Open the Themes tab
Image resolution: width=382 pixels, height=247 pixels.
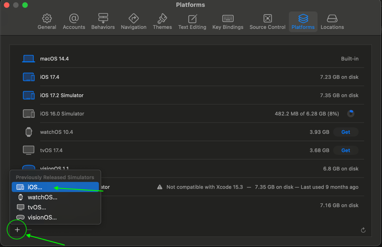tap(162, 22)
